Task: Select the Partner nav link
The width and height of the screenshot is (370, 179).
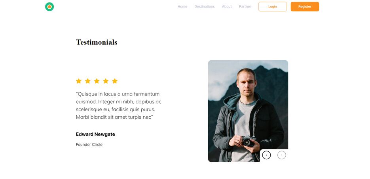Action: (x=245, y=7)
